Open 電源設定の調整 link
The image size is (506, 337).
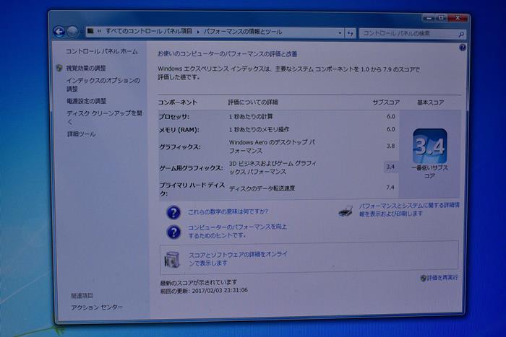[87, 101]
